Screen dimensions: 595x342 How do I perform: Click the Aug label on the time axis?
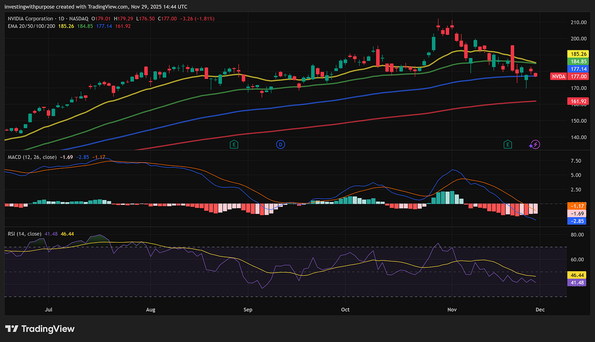[151, 310]
